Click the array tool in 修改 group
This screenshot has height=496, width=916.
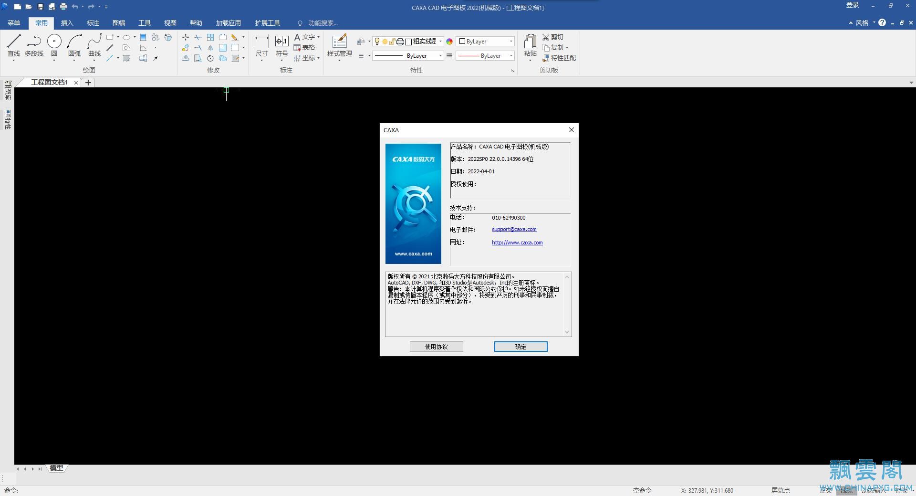click(x=210, y=37)
